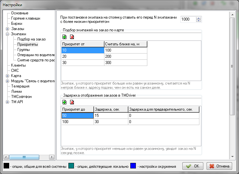Select Клиенты in the settings tree

coord(18,65)
